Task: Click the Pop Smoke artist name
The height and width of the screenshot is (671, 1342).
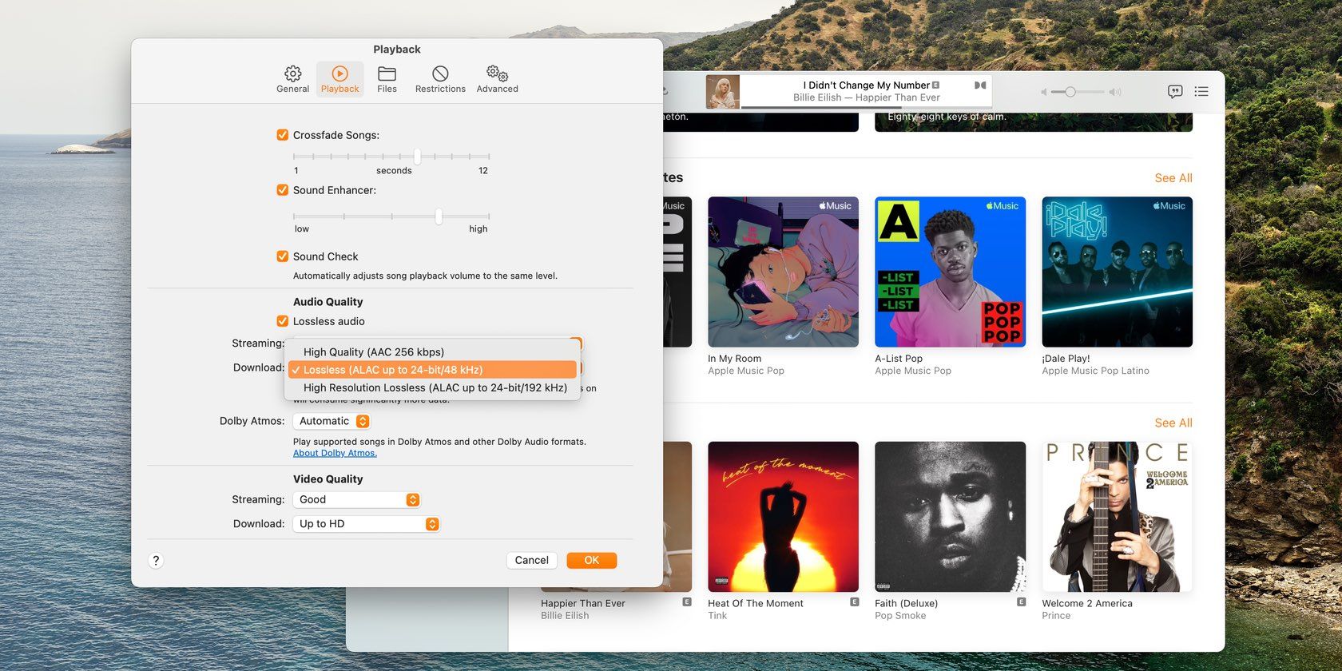Action: 900,616
